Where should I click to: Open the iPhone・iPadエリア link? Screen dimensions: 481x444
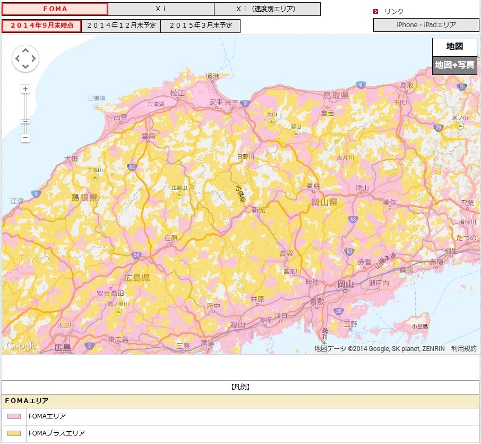pyautogui.click(x=426, y=25)
